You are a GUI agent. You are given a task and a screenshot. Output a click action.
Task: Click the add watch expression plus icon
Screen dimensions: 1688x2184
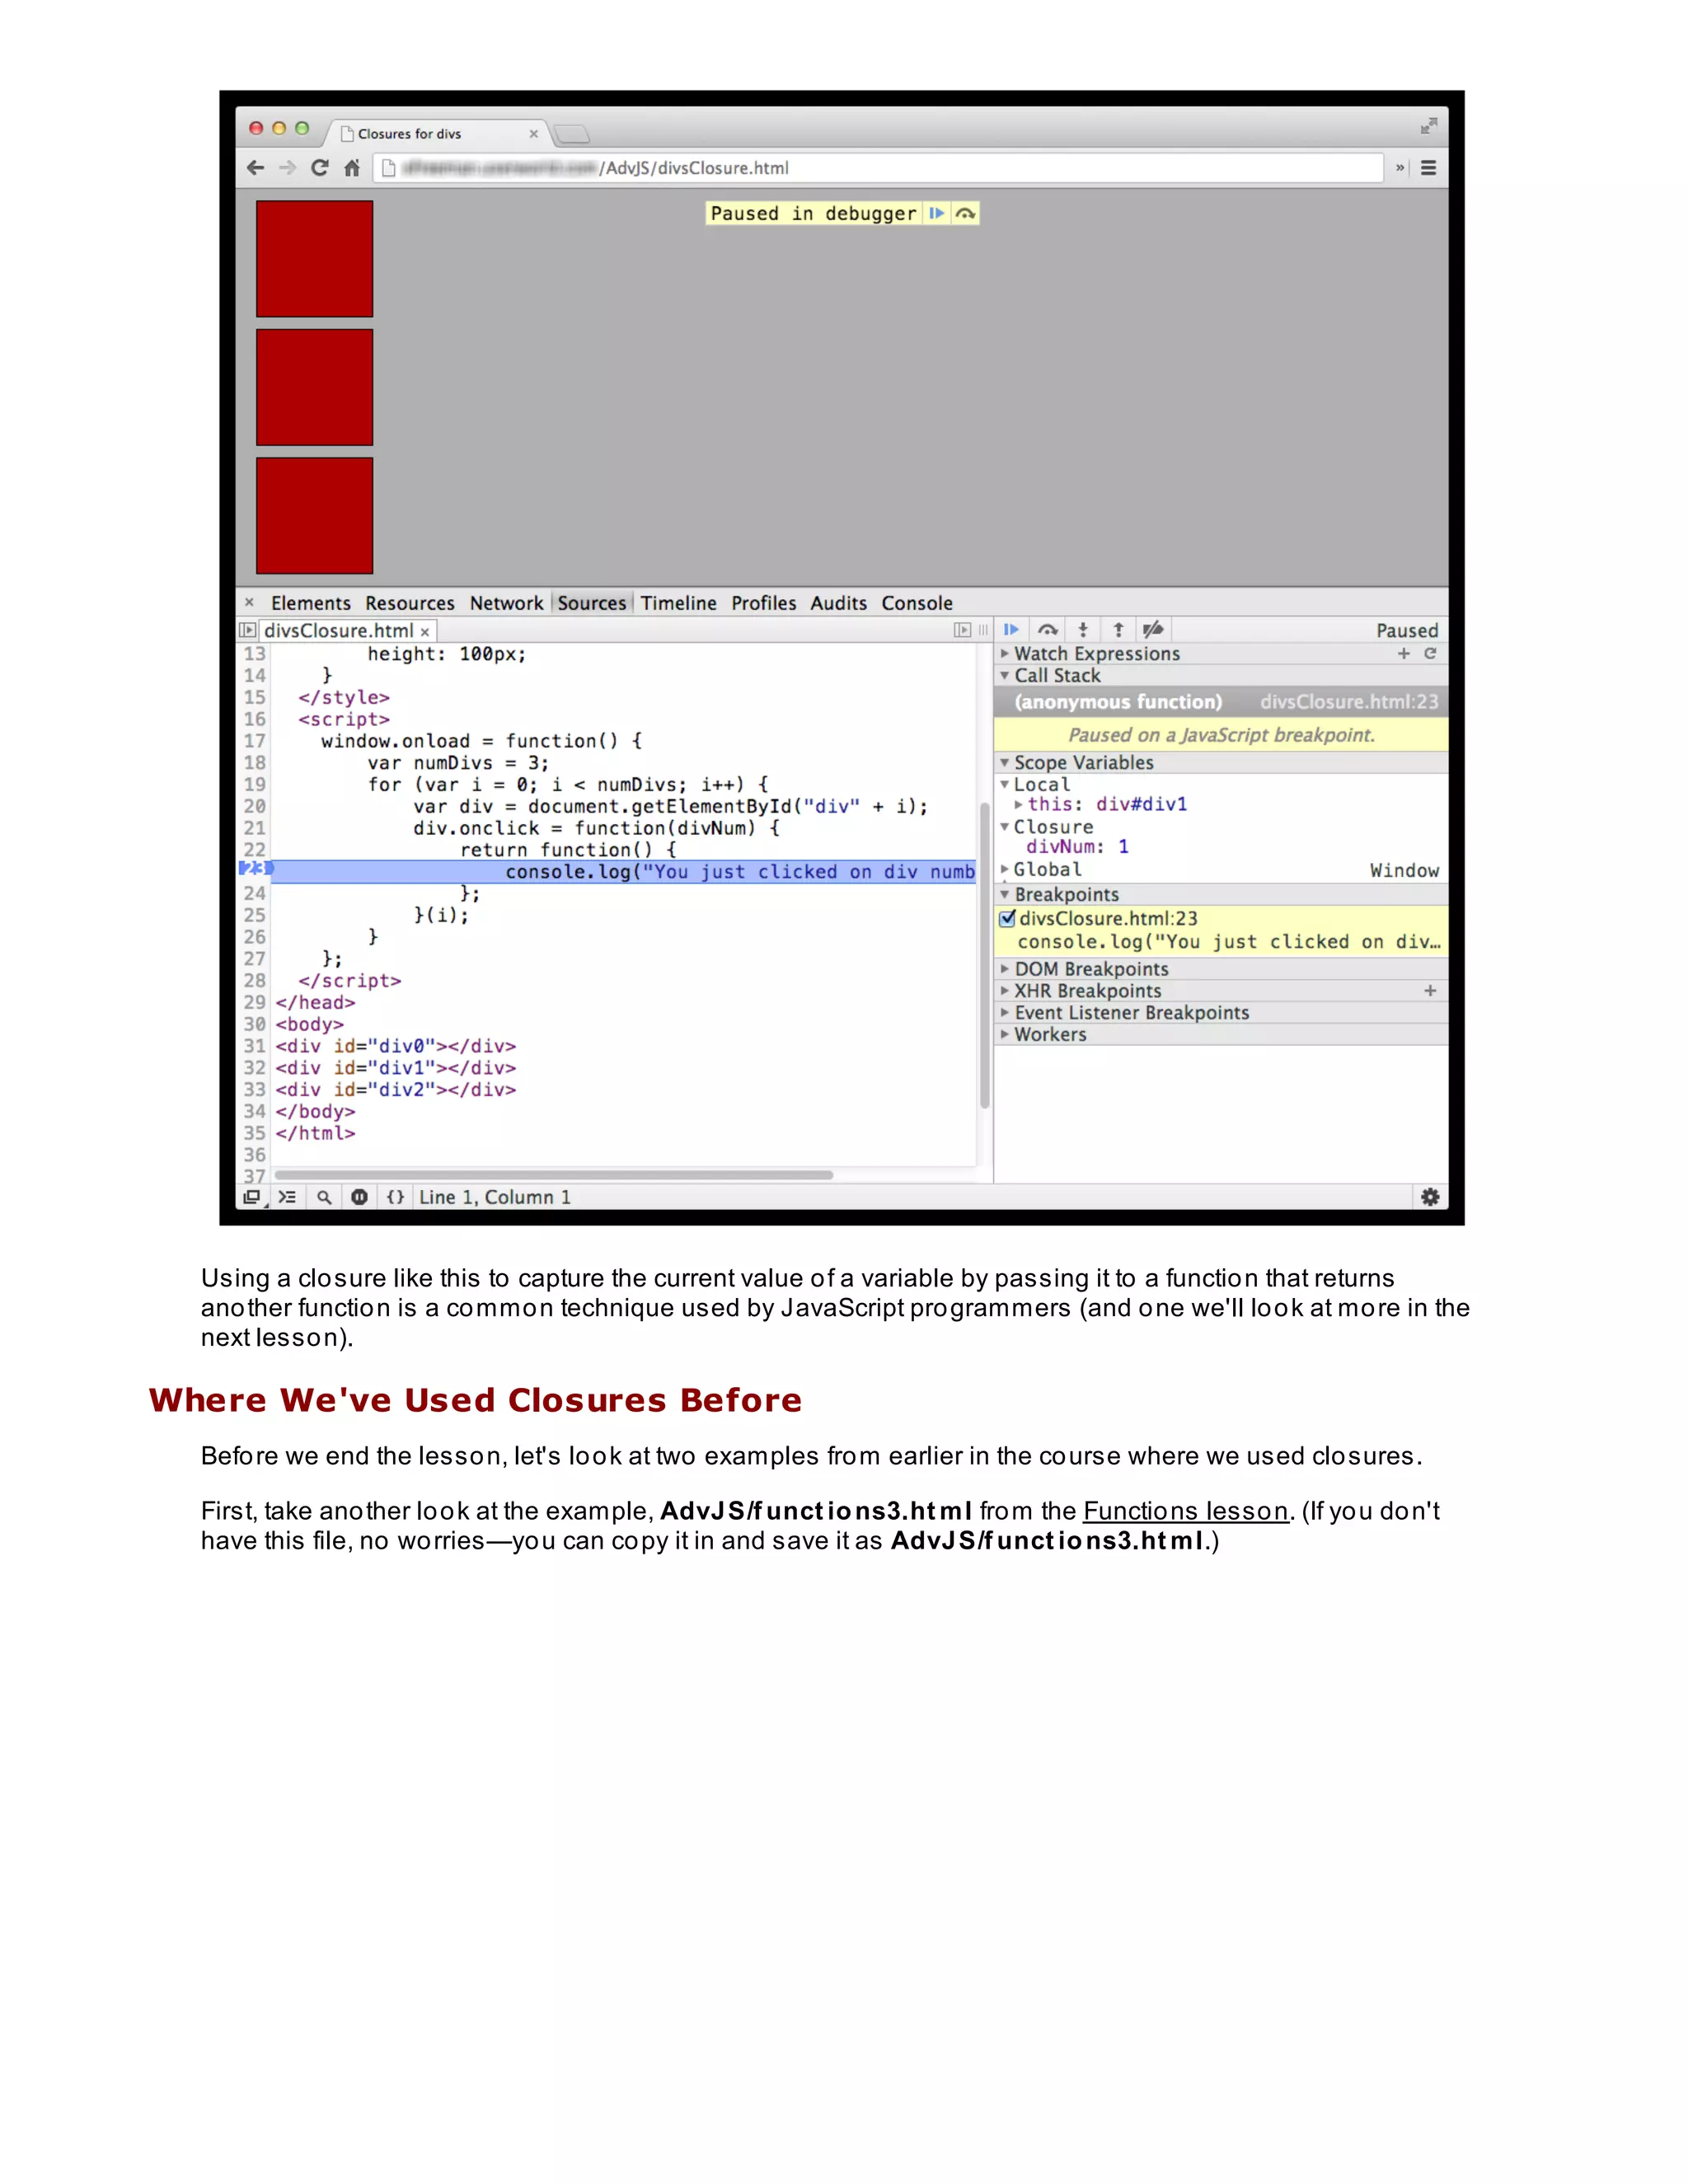coord(1404,653)
